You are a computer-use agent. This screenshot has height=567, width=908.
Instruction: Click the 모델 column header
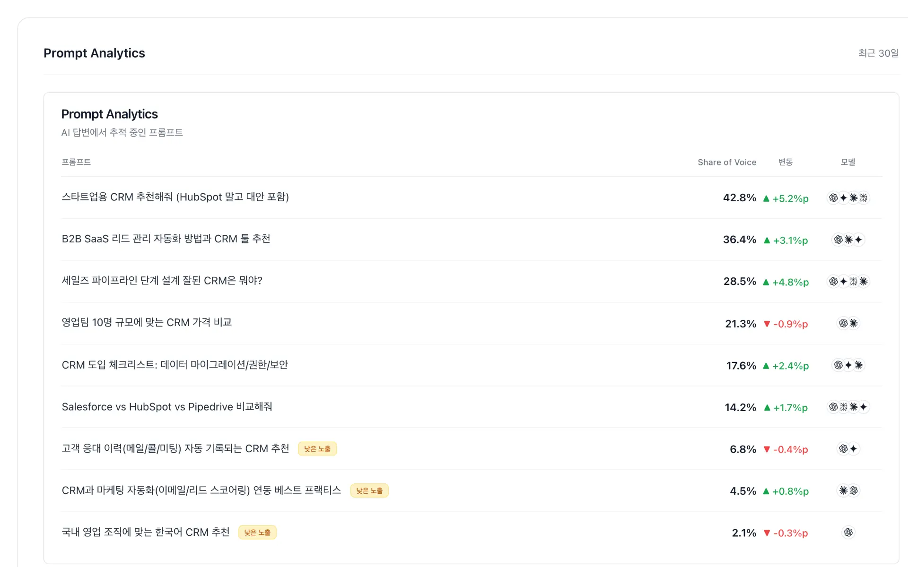(848, 162)
